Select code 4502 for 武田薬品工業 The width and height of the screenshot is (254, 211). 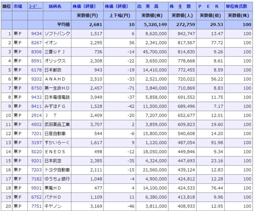(37, 124)
